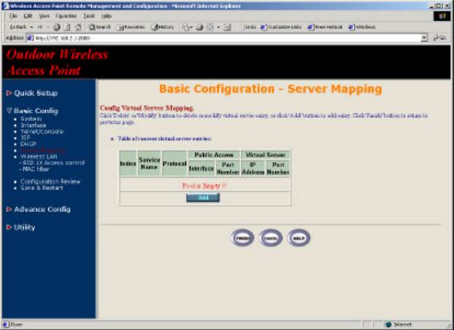Expand the Utility section

(21, 227)
